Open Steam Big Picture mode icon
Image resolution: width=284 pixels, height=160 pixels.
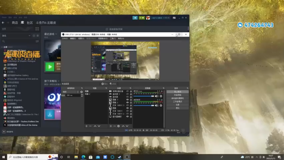[174, 18]
